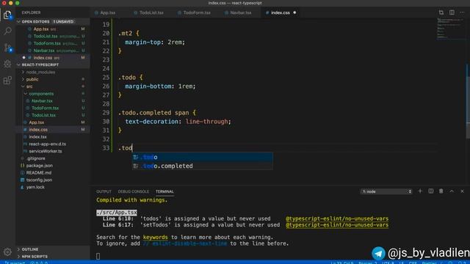Image resolution: width=470 pixels, height=264 pixels.
Task: Split the terminal panel
Action: (x=431, y=191)
